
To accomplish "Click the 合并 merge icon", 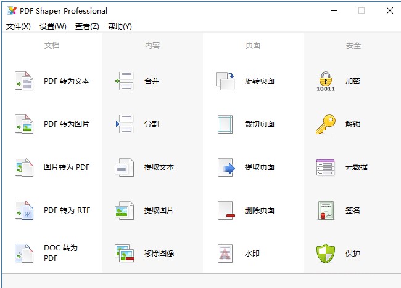I will tap(125, 81).
